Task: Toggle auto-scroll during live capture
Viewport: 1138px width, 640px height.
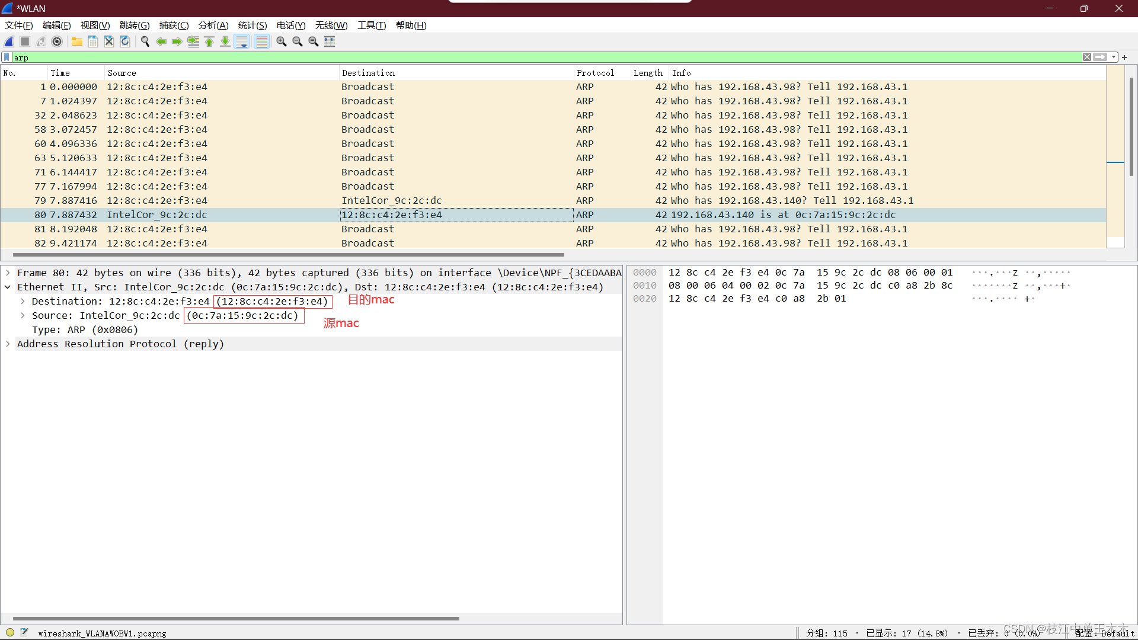Action: 242,41
